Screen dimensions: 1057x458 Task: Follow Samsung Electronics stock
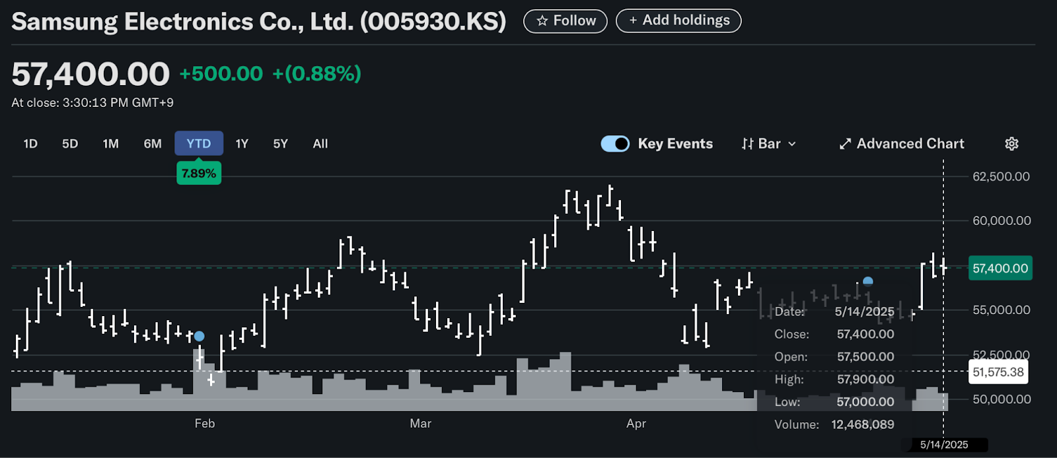[565, 21]
